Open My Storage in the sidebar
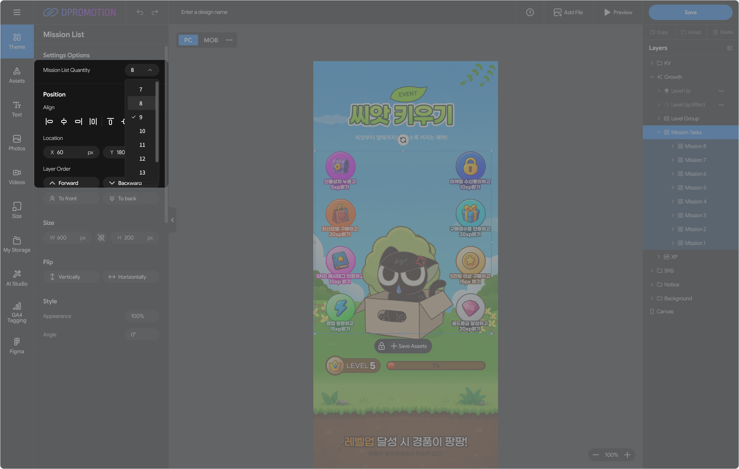 (17, 244)
